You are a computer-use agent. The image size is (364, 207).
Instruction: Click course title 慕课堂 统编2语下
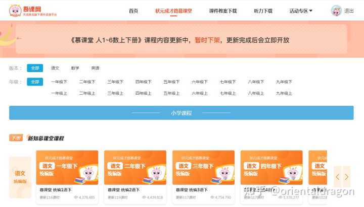pyautogui.click(x=124, y=190)
